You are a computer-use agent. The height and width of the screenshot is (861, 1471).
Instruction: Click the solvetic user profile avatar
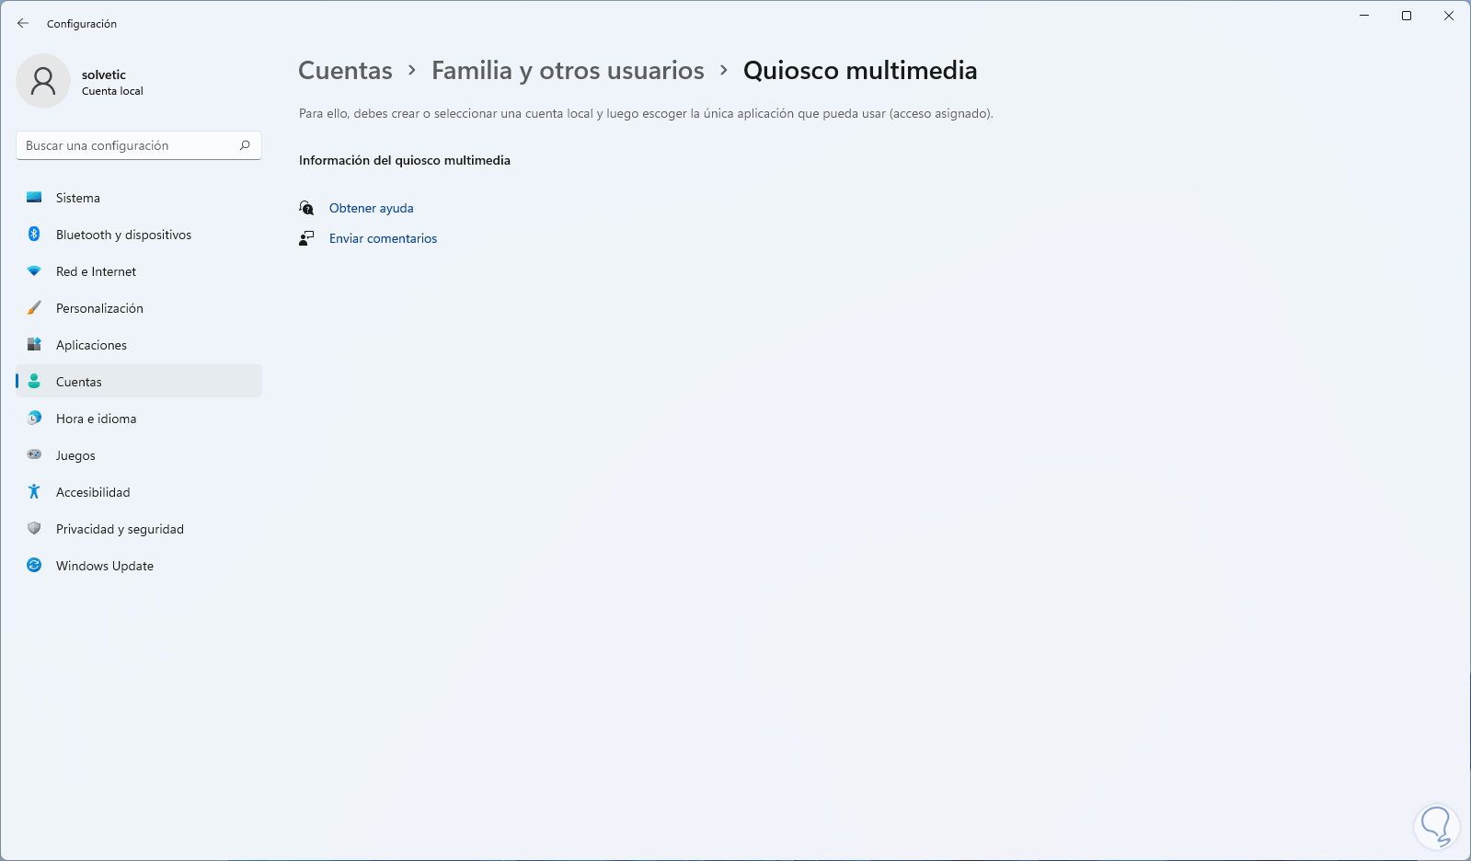click(43, 81)
